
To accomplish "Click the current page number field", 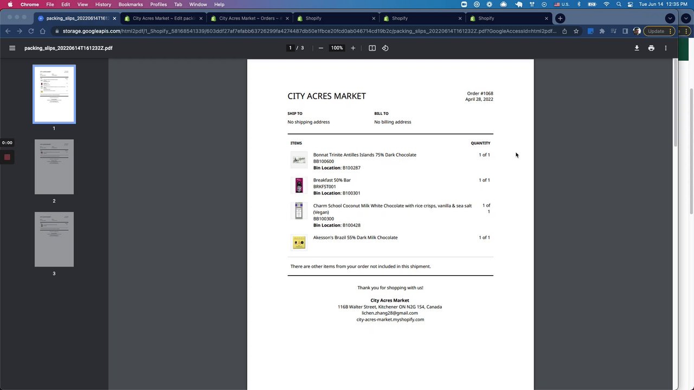I will (290, 48).
